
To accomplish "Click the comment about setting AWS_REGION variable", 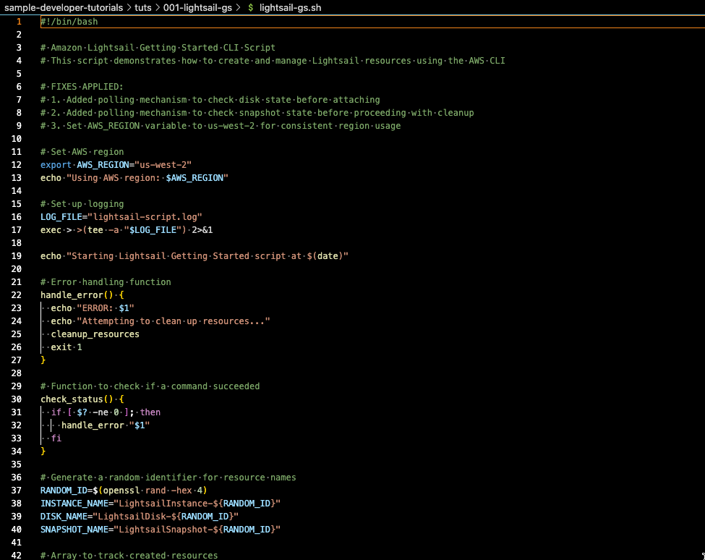I will pyautogui.click(x=221, y=126).
